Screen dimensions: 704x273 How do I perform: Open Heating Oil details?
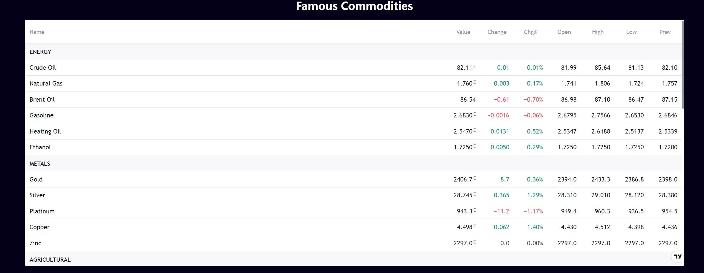pos(353,131)
